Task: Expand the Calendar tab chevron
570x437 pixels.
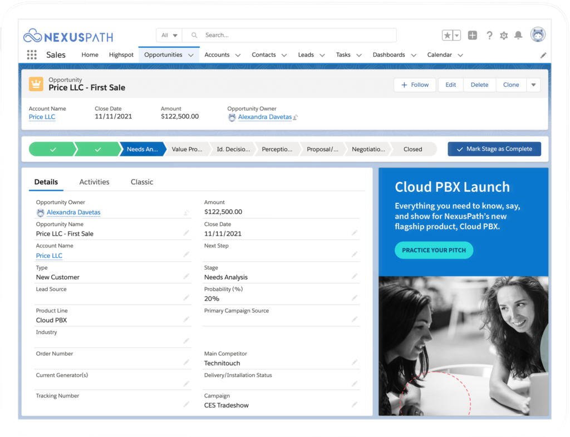Action: [460, 55]
